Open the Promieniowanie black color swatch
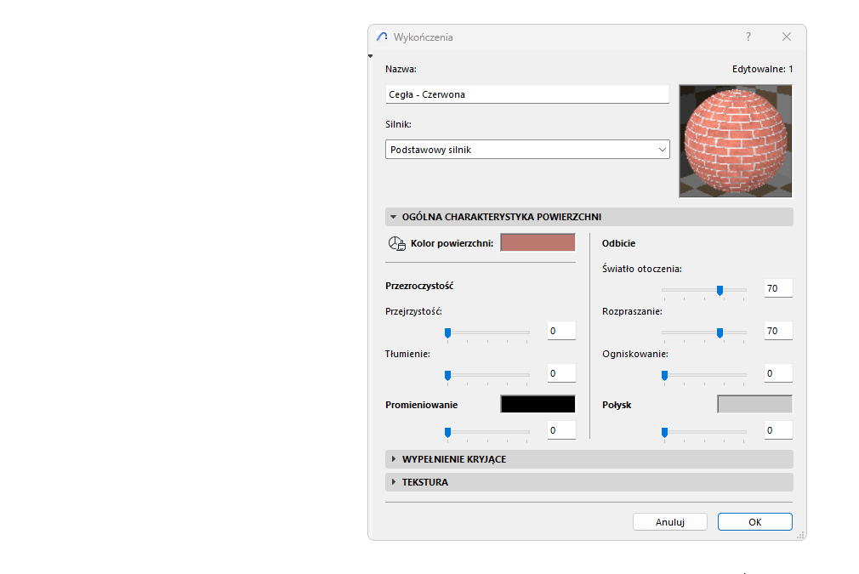 [x=537, y=404]
